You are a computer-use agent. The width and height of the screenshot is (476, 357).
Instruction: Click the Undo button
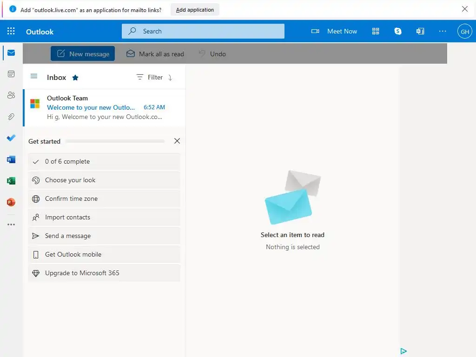(212, 54)
